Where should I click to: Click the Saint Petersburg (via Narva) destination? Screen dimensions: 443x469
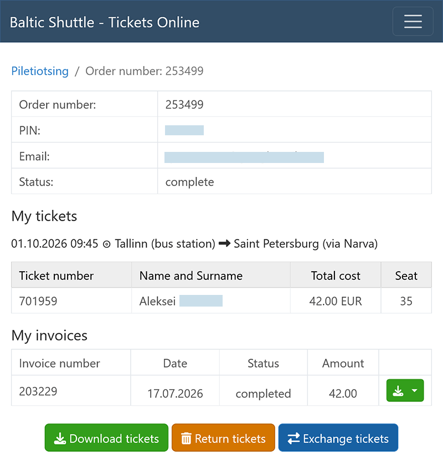[306, 244]
